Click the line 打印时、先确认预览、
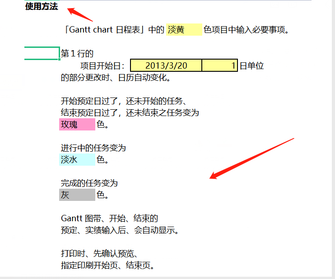This screenshot has height=279, width=335. tap(100, 254)
